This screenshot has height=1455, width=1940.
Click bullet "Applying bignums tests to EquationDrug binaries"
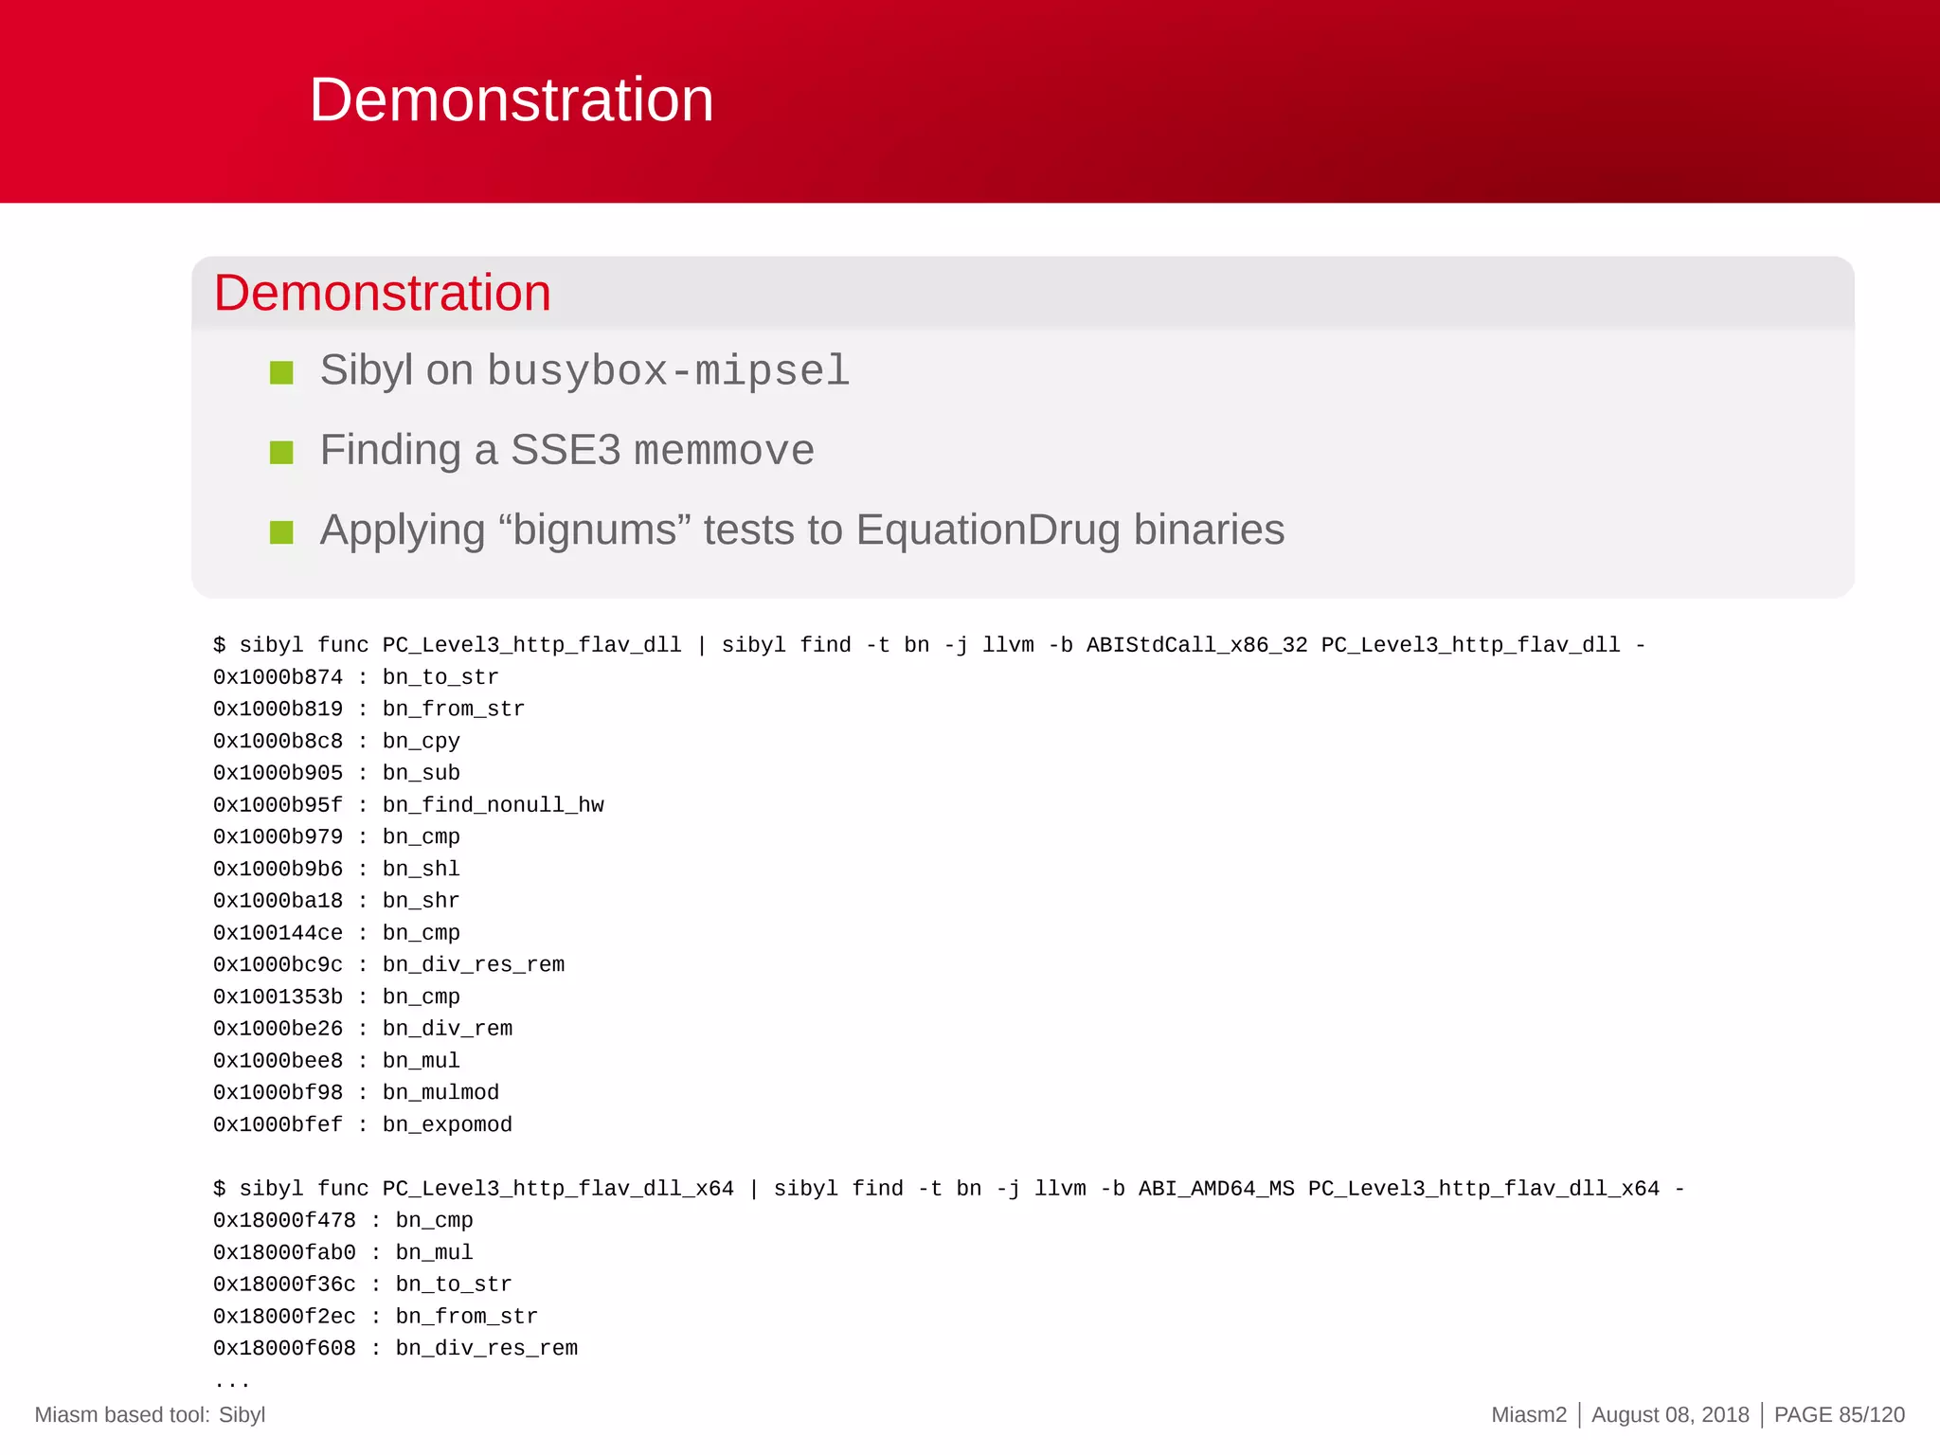click(802, 530)
